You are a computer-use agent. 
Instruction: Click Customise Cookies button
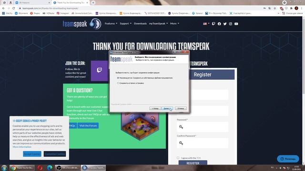tap(55, 154)
